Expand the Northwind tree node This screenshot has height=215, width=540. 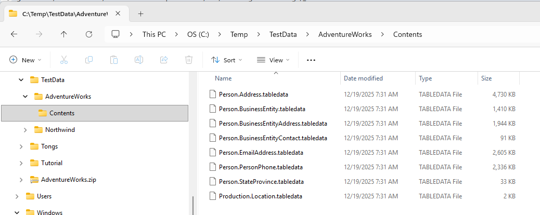click(25, 130)
